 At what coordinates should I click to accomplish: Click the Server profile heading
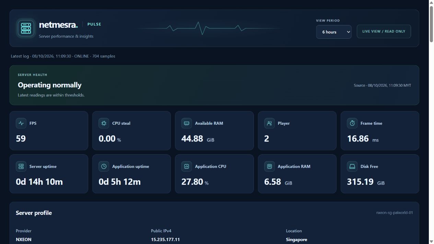[34, 213]
